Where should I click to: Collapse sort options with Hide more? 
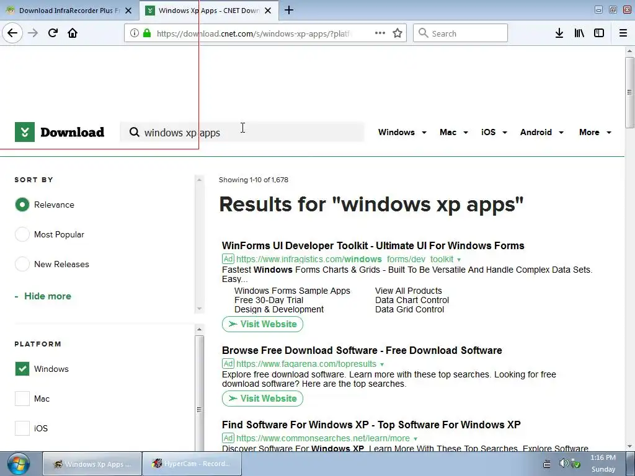(43, 296)
